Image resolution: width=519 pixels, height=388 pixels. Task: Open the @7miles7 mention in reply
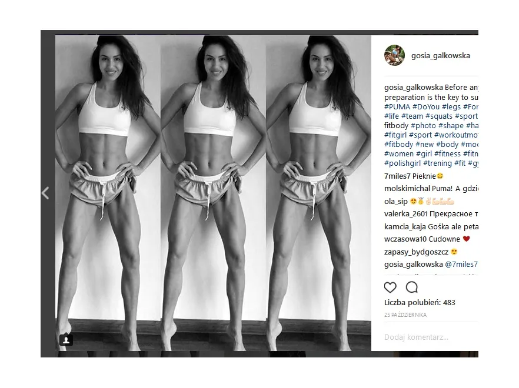(x=461, y=265)
